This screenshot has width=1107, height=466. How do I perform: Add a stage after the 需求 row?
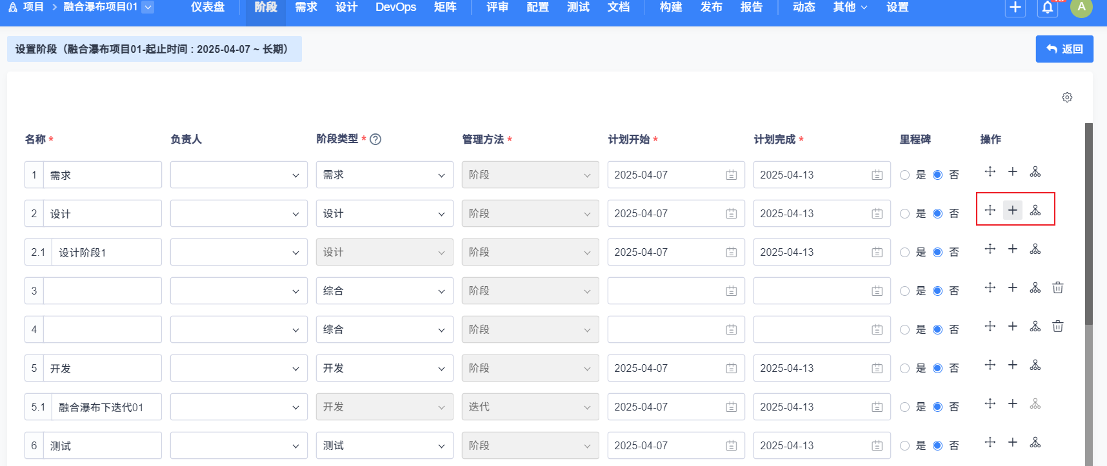click(x=1013, y=171)
